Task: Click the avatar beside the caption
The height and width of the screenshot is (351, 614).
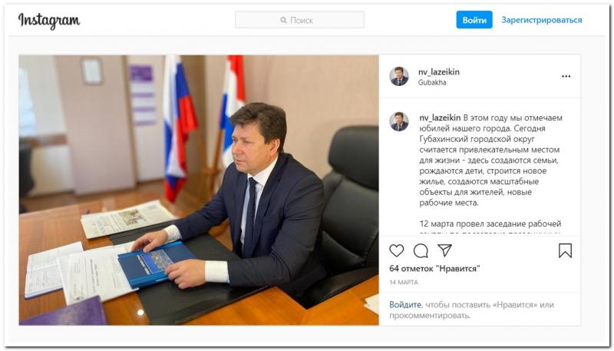Action: point(399,121)
